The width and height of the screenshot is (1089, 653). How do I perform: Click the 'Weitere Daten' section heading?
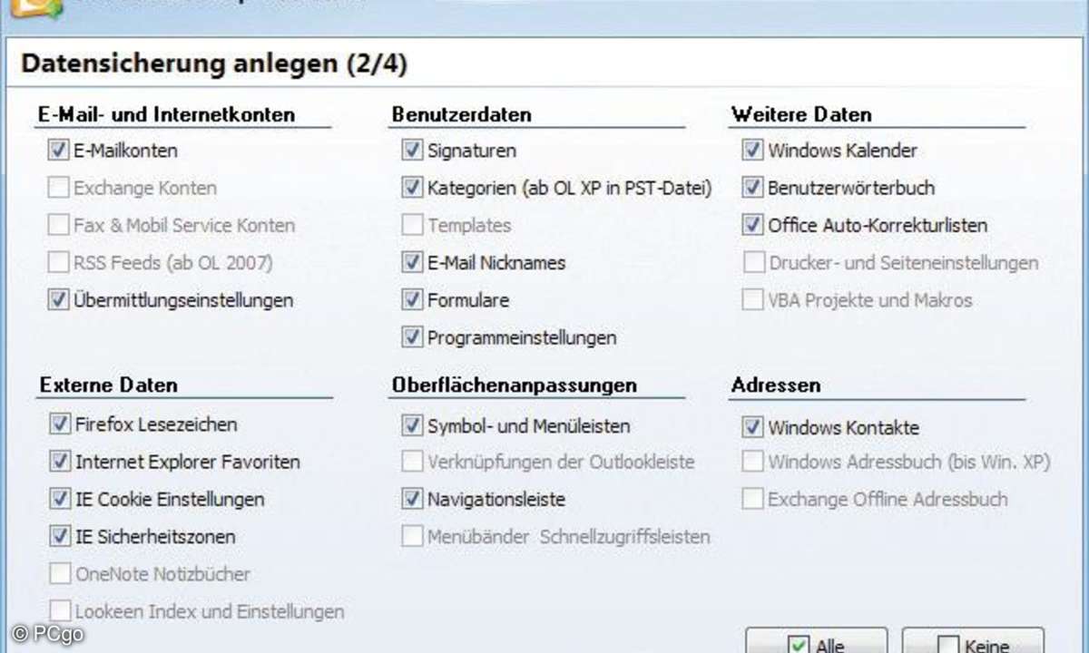point(801,114)
